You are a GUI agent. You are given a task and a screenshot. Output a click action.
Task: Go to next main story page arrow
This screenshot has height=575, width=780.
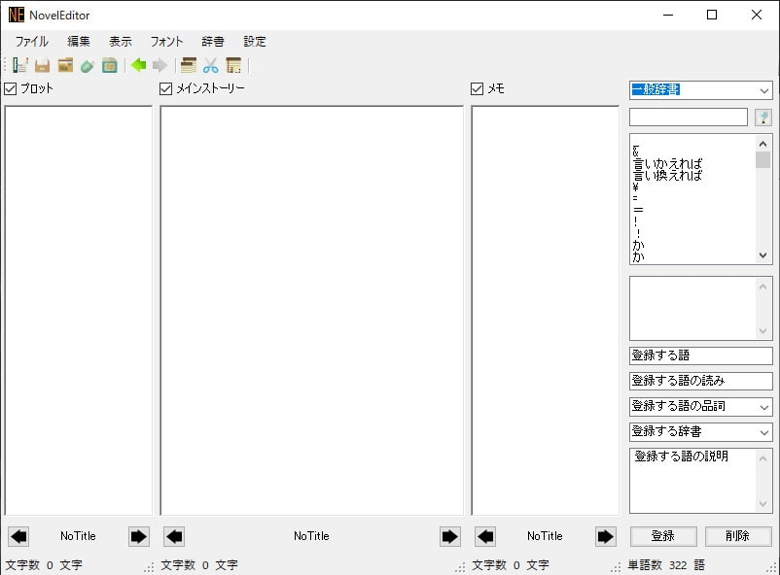pos(449,536)
